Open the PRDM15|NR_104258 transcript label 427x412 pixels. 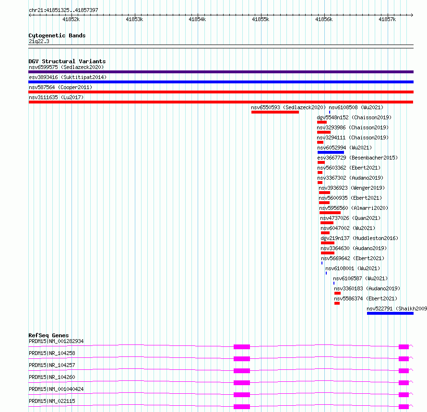pos(52,353)
